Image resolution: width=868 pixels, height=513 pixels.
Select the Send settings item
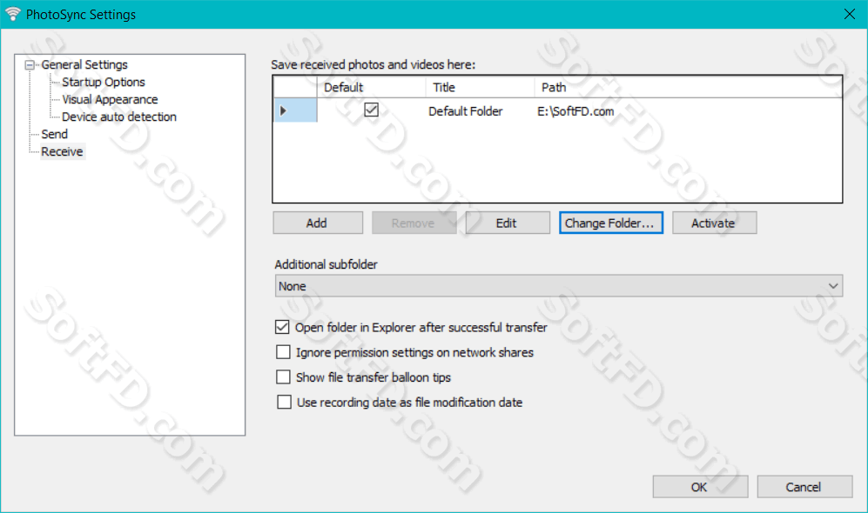pos(54,134)
